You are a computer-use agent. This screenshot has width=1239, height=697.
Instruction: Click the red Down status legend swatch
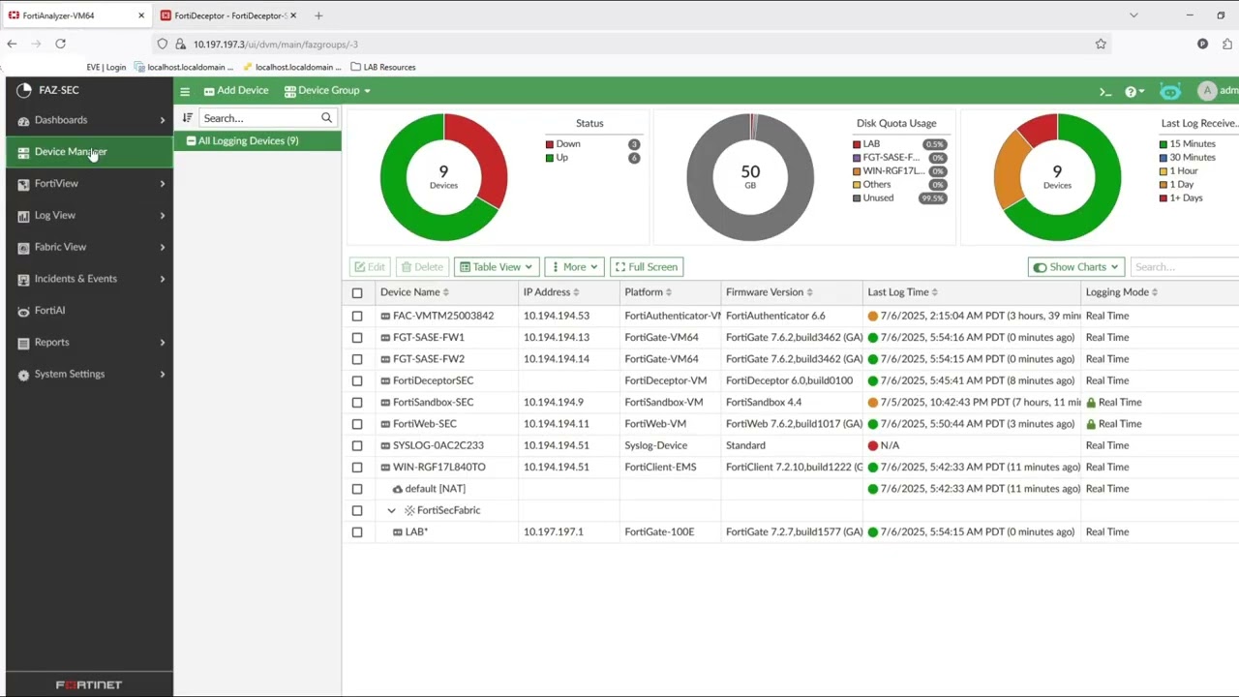click(550, 144)
